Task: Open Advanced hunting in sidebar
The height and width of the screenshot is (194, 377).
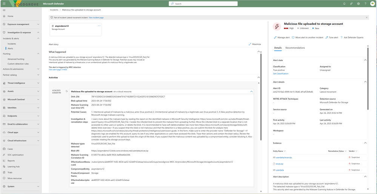Action: tap(16, 59)
